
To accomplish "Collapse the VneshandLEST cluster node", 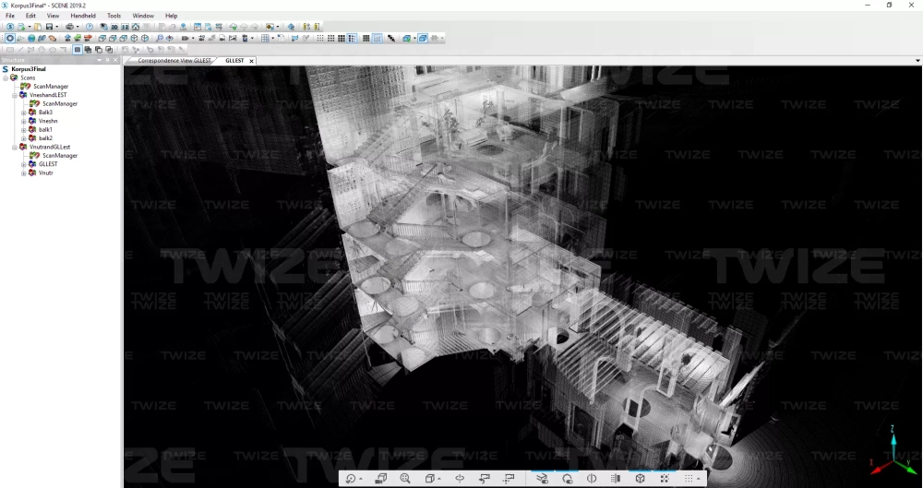I will coord(15,95).
